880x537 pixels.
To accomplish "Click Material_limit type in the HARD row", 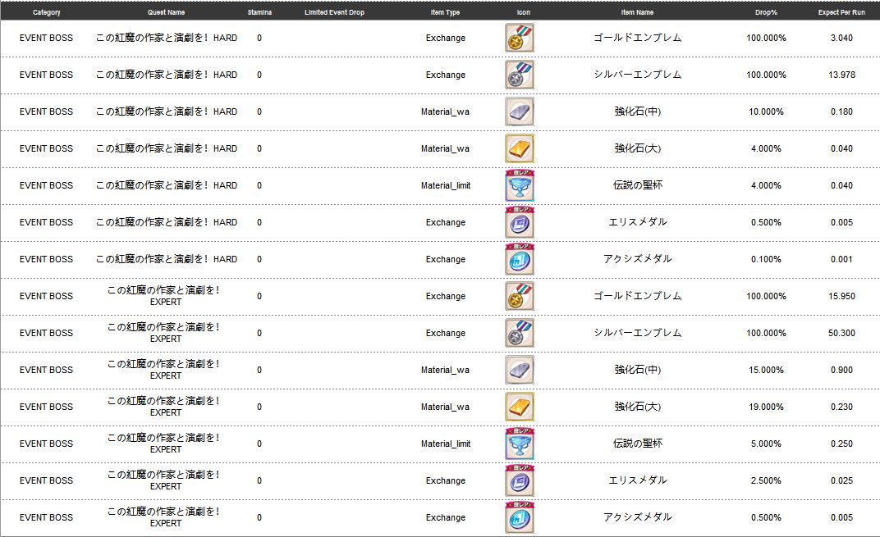I will pyautogui.click(x=446, y=185).
